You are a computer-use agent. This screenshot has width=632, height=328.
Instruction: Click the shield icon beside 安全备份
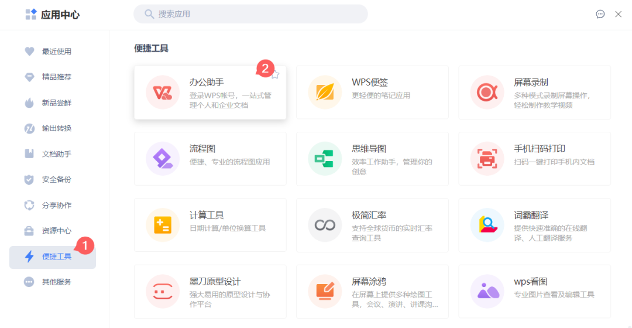pyautogui.click(x=29, y=180)
